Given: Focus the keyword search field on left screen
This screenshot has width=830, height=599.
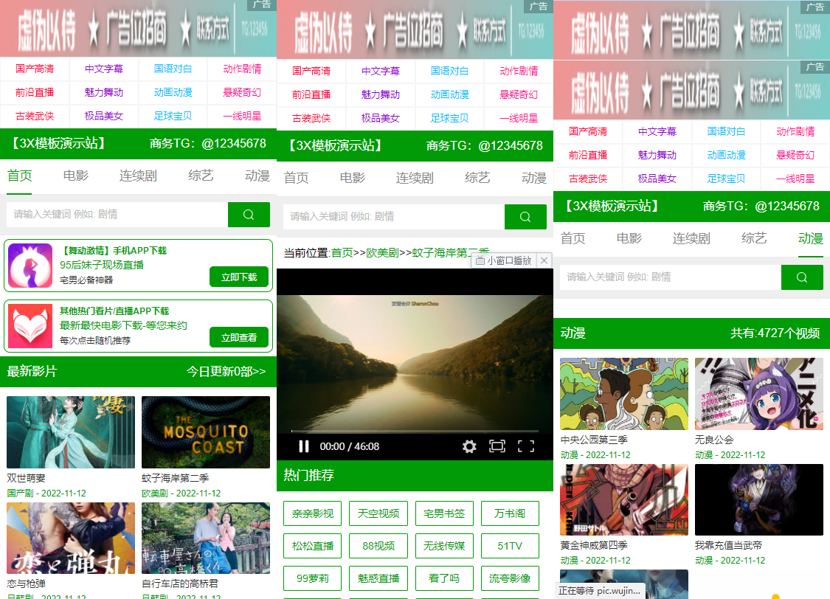Looking at the screenshot, I should pyautogui.click(x=117, y=215).
